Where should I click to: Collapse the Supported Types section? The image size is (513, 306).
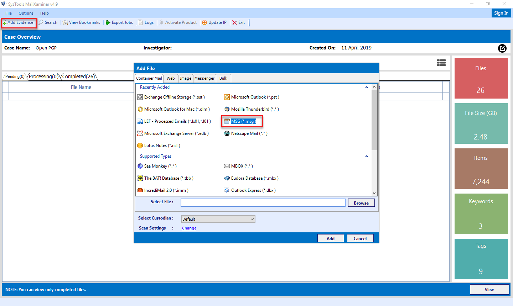coord(367,156)
